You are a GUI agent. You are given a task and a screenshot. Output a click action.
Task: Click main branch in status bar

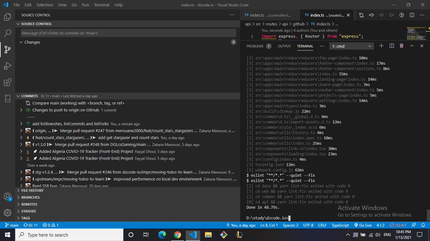point(12,225)
